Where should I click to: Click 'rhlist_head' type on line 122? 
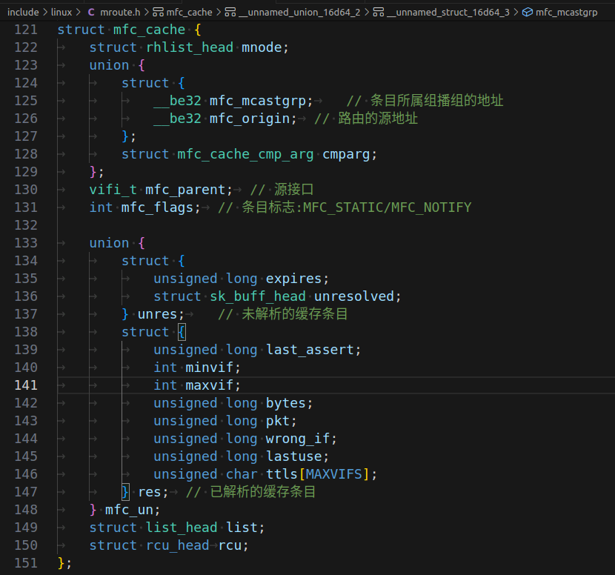(x=190, y=47)
